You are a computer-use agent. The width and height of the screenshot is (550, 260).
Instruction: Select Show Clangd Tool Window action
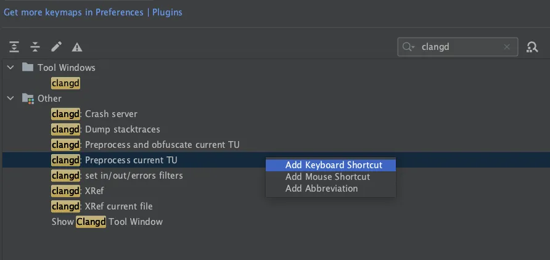[107, 222]
